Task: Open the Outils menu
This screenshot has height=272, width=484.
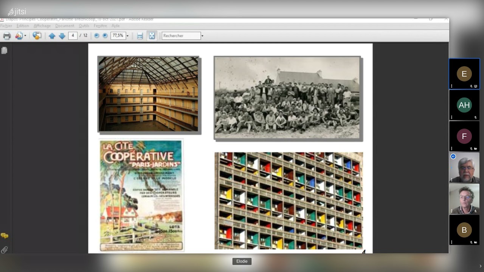Action: click(84, 26)
